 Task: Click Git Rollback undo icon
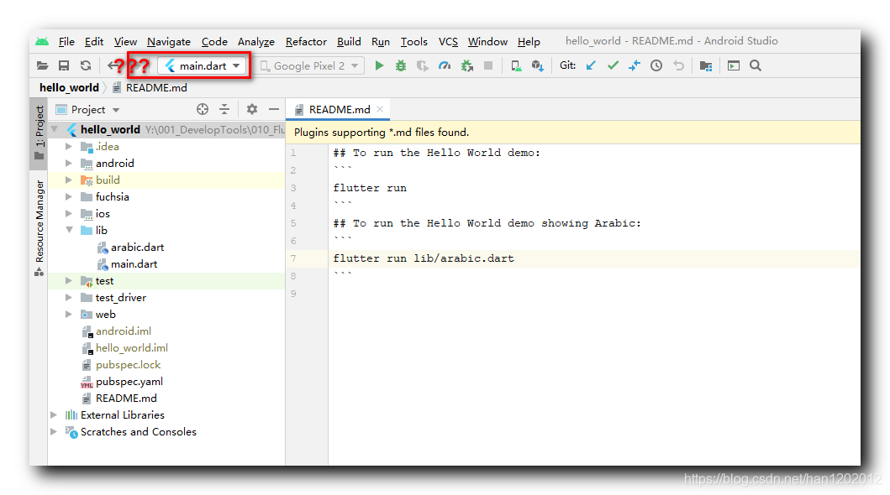(x=678, y=65)
